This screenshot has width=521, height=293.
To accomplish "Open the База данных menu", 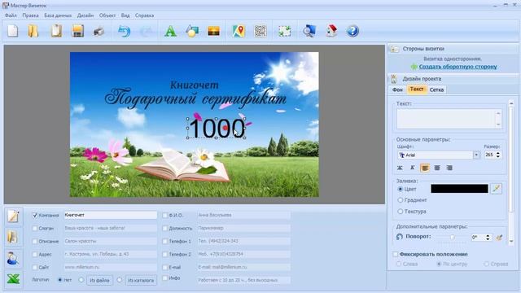I will tap(58, 15).
